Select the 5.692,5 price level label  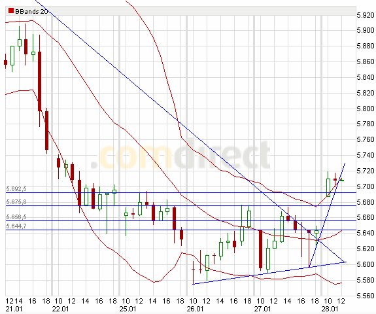pyautogui.click(x=16, y=189)
